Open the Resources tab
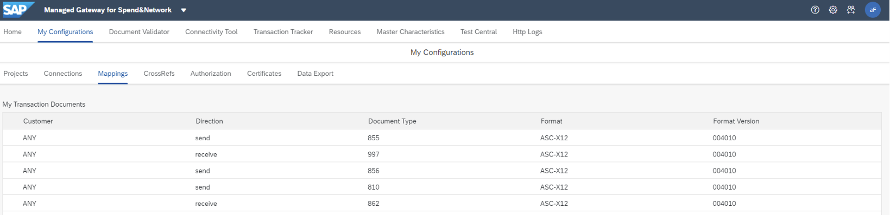 [x=345, y=32]
